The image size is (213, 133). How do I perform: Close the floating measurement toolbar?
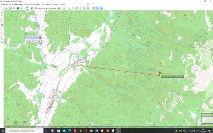(40, 38)
